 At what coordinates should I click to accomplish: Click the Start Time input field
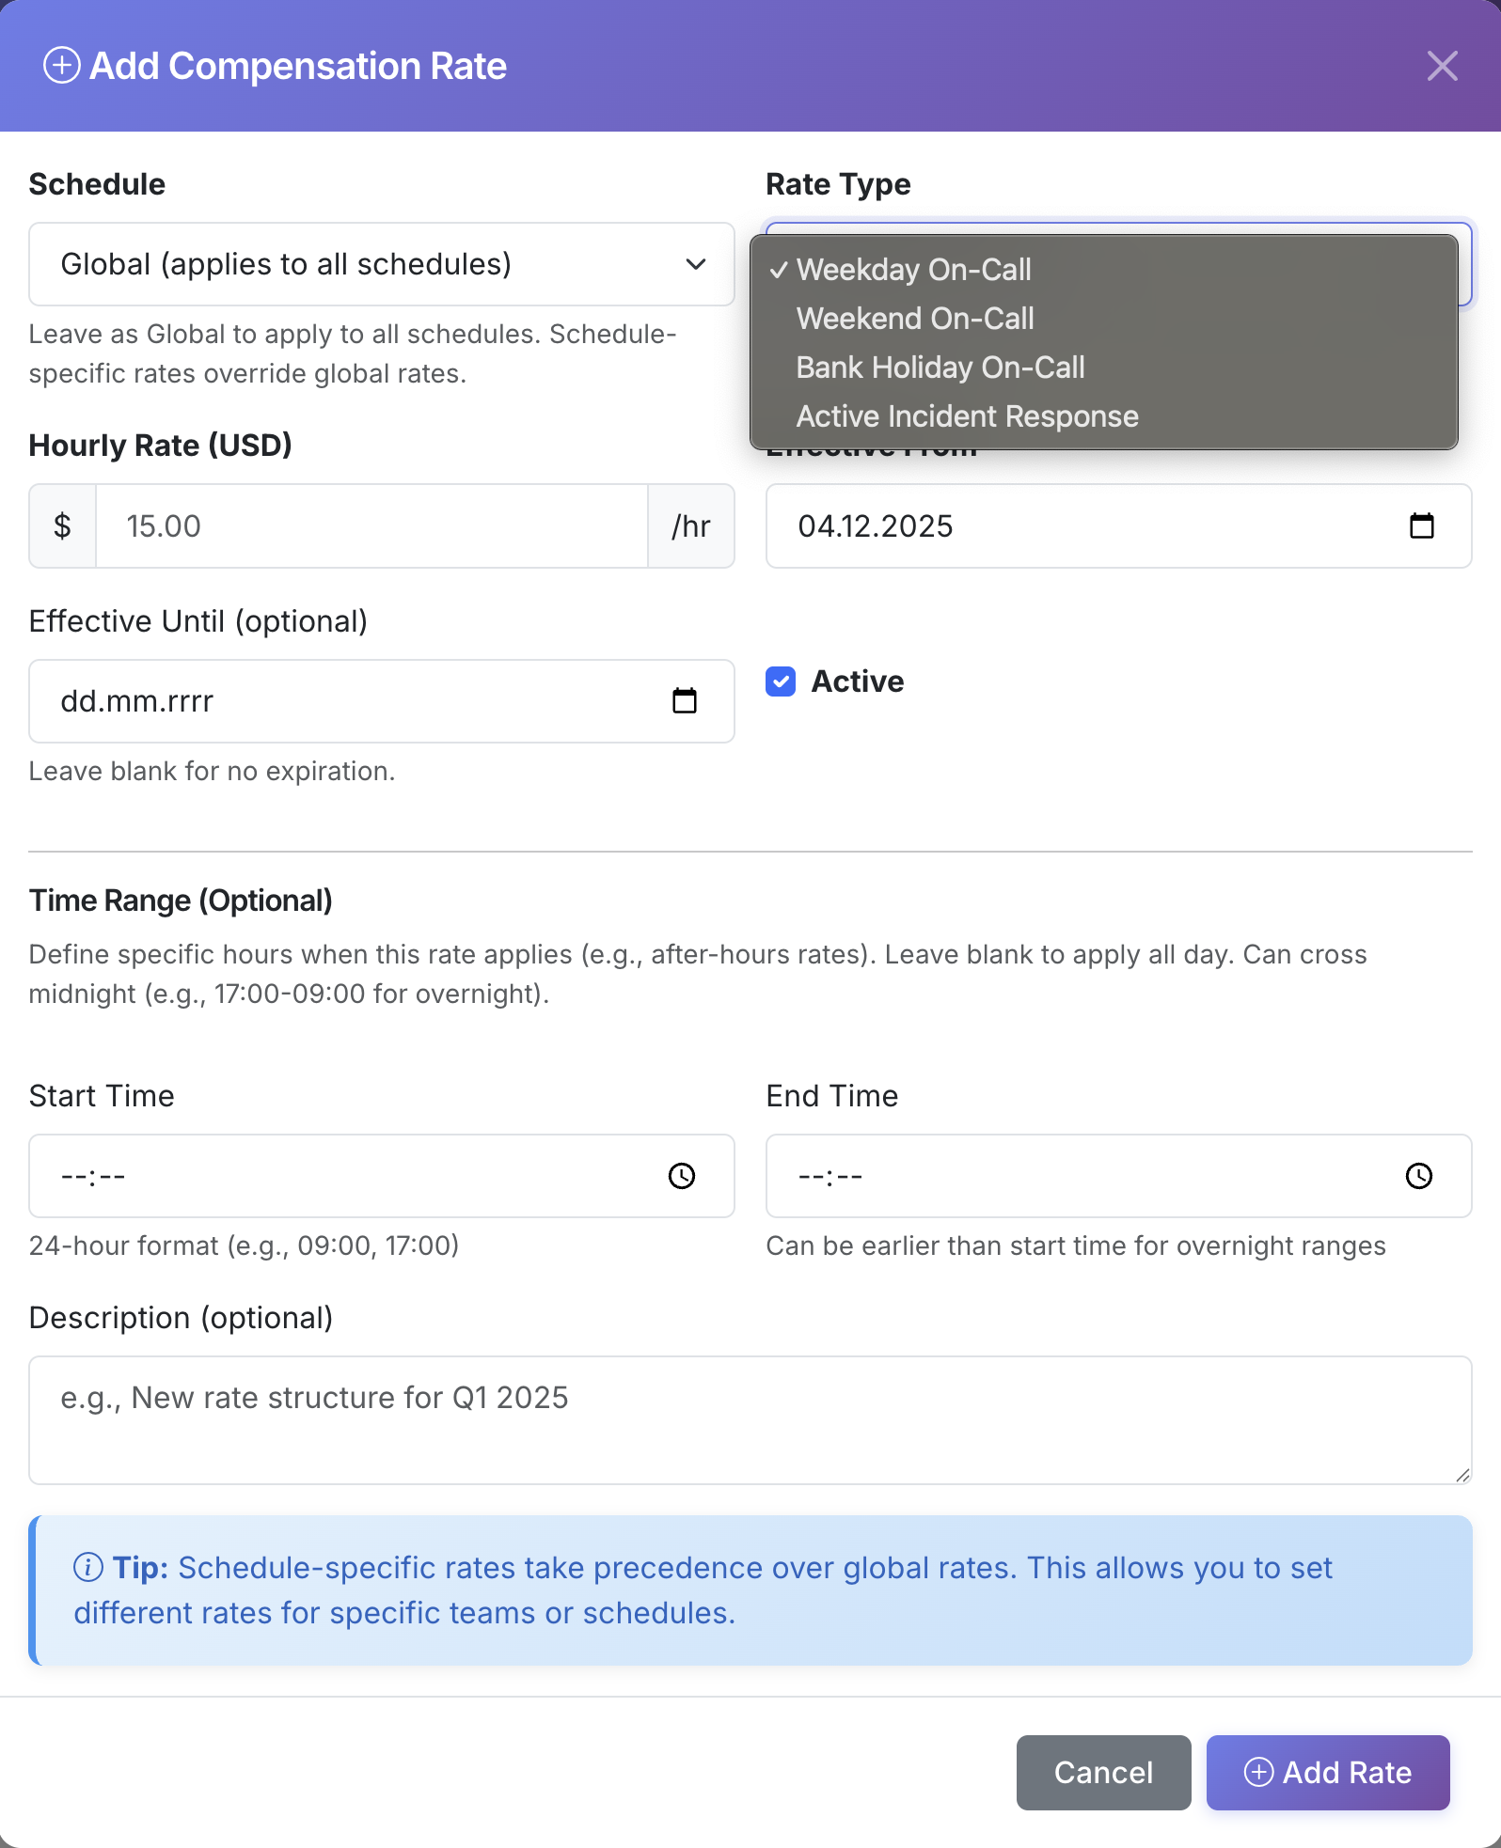pos(348,1176)
